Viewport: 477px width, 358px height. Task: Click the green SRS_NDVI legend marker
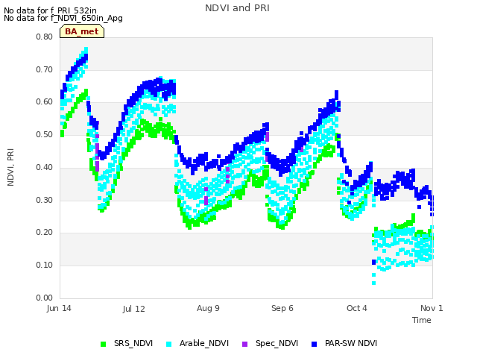[103, 344]
